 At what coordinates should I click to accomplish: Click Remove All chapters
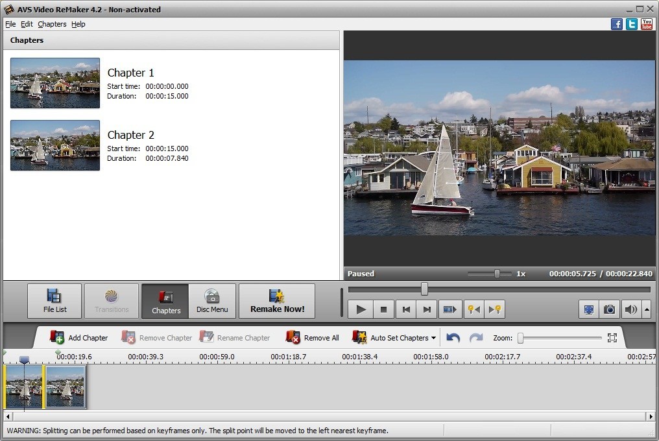tap(312, 338)
